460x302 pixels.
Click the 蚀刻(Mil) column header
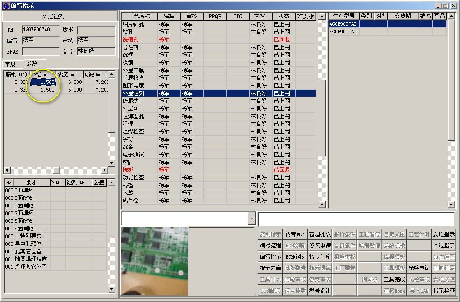coord(78,183)
